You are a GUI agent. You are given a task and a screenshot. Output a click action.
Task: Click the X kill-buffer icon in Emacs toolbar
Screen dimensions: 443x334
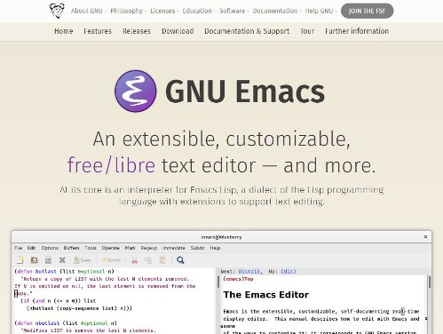(x=62, y=260)
